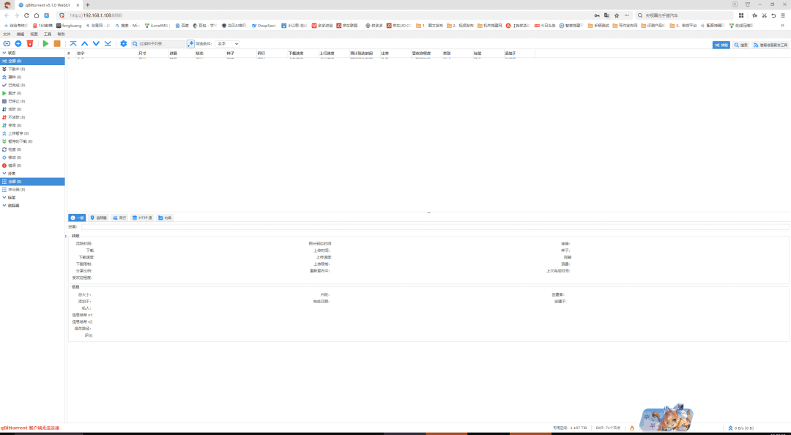Move torrent to top of queue
The width and height of the screenshot is (791, 435).
[73, 44]
